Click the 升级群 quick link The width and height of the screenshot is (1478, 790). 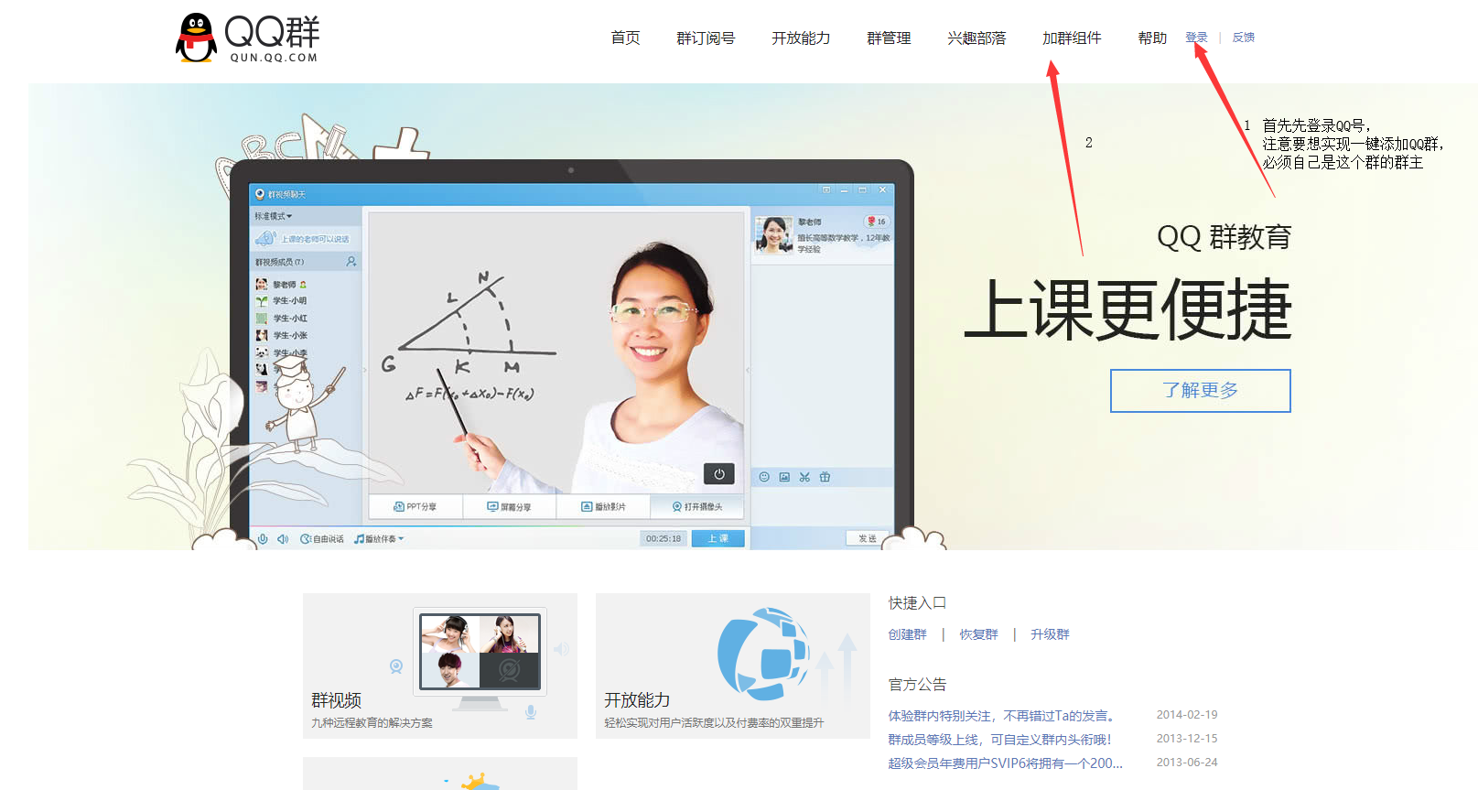pos(1050,634)
